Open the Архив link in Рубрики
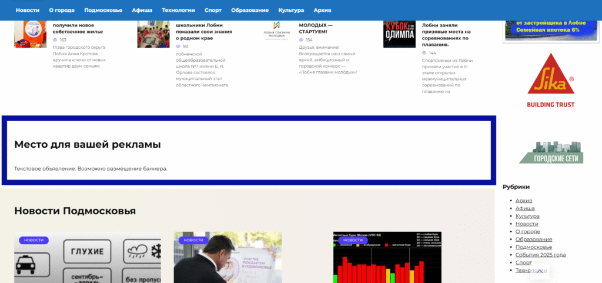The height and width of the screenshot is (283, 602). tap(523, 201)
